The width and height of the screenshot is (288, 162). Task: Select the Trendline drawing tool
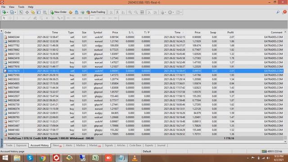pos(29,18)
